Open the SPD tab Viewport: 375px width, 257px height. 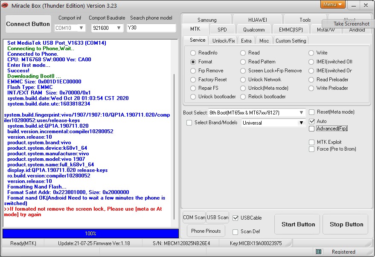click(x=222, y=30)
